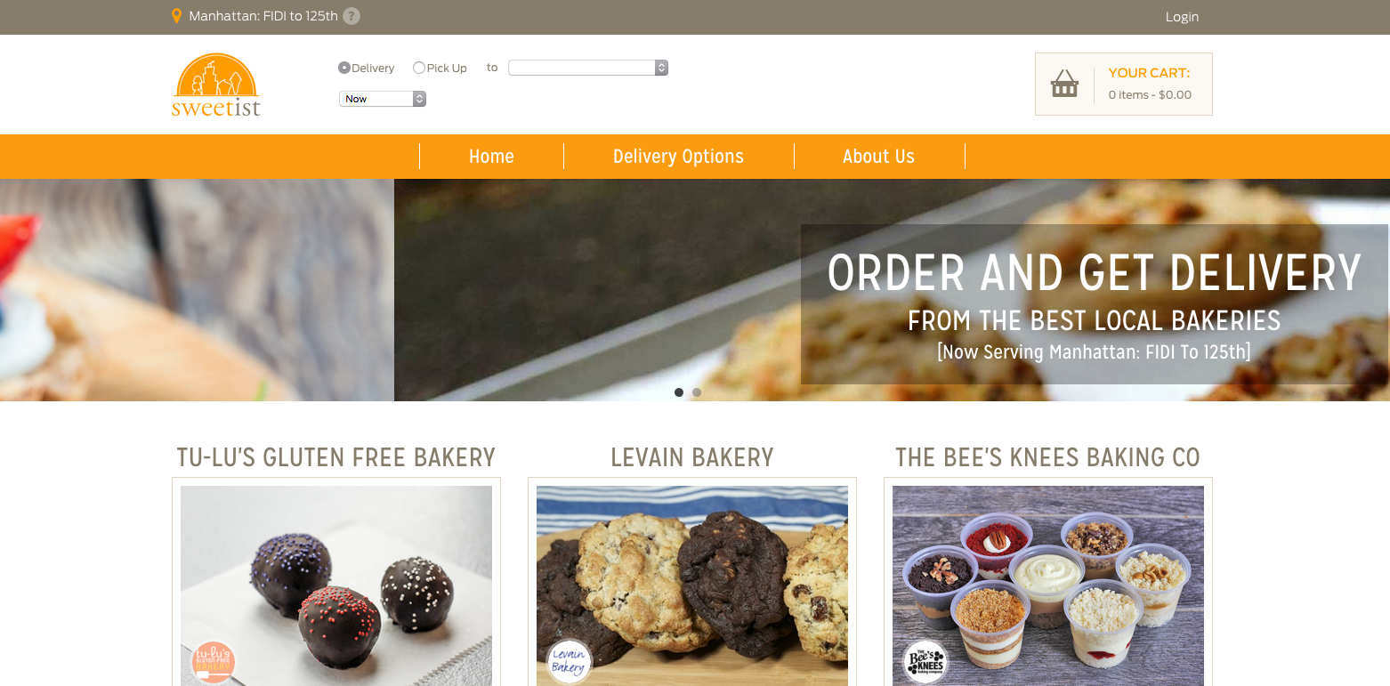1390x686 pixels.
Task: Switch to the second slide dot
Action: point(697,392)
